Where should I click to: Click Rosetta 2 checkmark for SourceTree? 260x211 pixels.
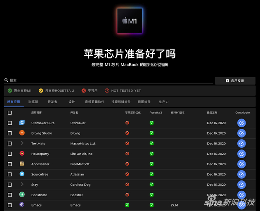(151, 174)
